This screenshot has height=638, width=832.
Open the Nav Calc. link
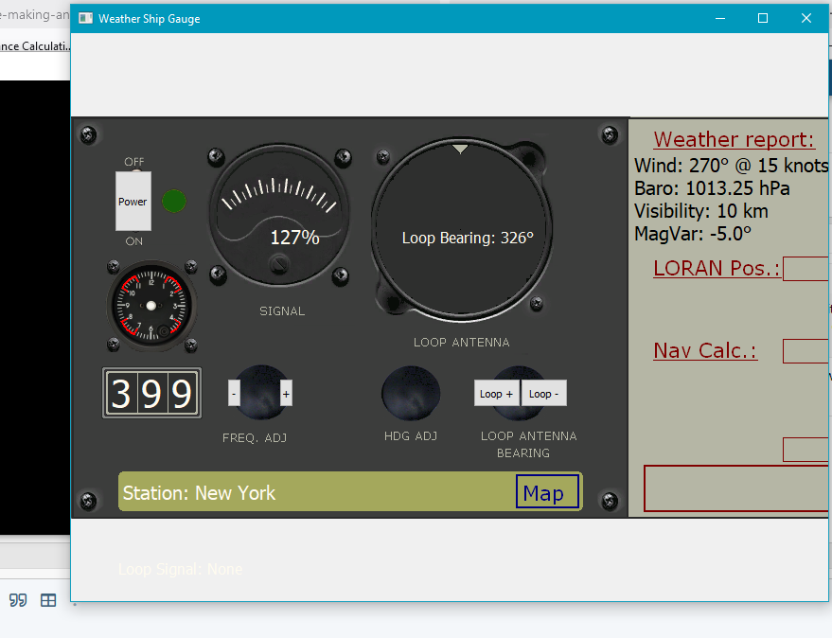click(x=705, y=351)
